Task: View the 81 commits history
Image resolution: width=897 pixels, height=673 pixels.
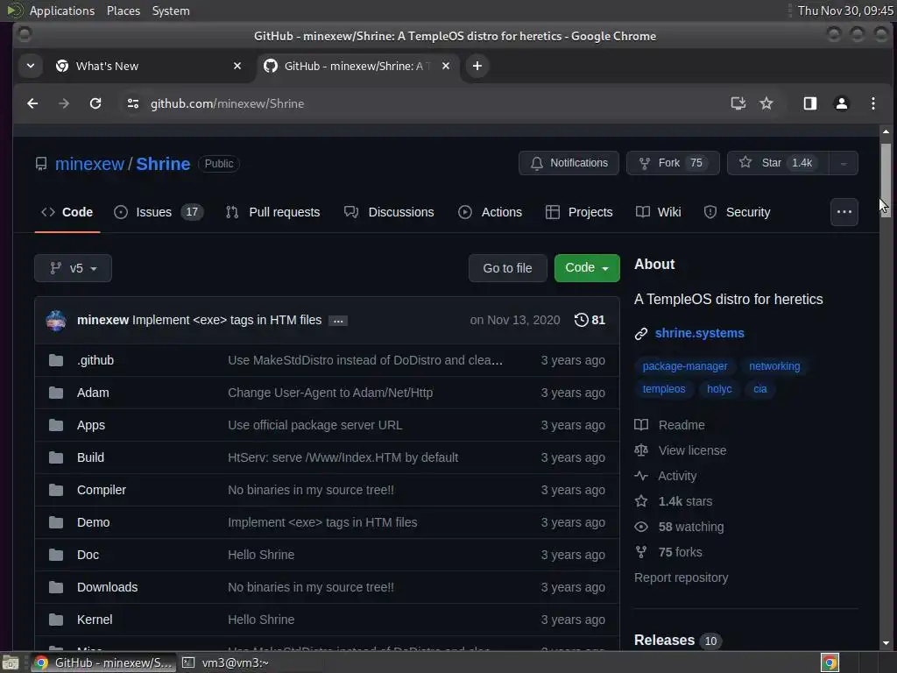Action: pyautogui.click(x=590, y=320)
